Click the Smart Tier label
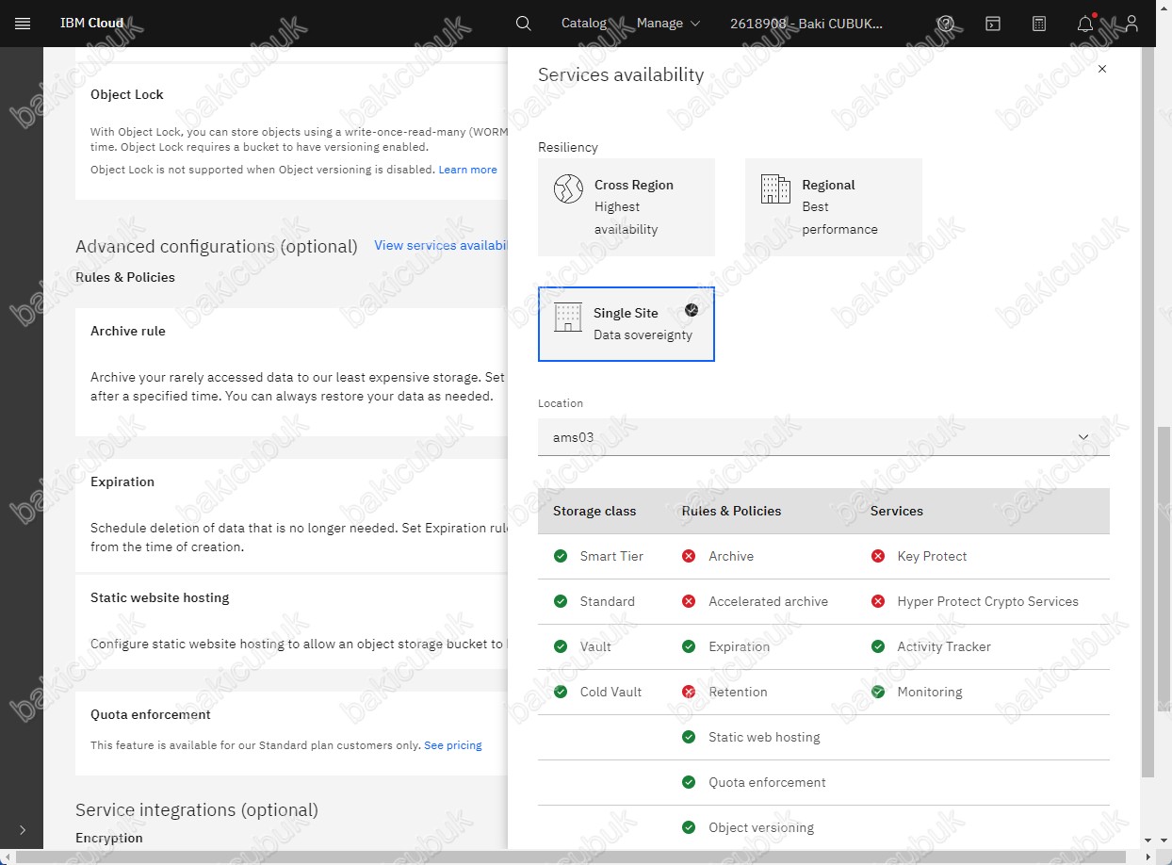Image resolution: width=1172 pixels, height=865 pixels. click(x=611, y=556)
